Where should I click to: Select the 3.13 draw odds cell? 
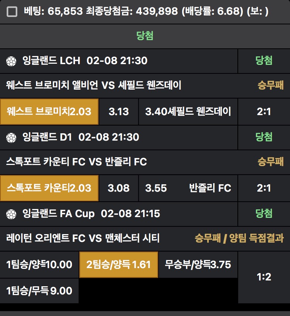pyautogui.click(x=119, y=112)
